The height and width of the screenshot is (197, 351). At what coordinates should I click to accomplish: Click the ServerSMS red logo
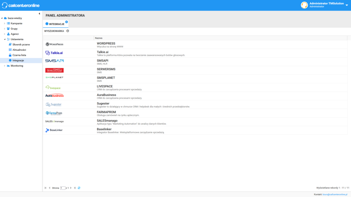point(54,70)
